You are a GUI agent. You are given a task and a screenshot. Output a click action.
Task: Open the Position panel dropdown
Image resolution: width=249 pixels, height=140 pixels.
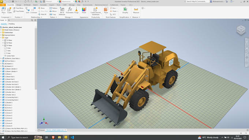coord(19,17)
